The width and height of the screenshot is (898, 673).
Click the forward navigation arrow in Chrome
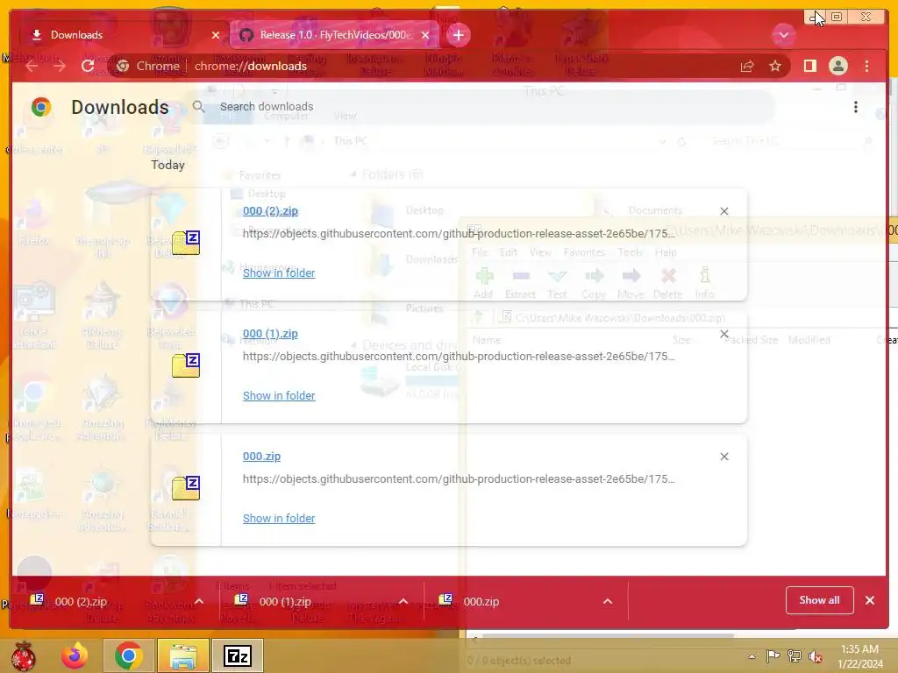(60, 66)
